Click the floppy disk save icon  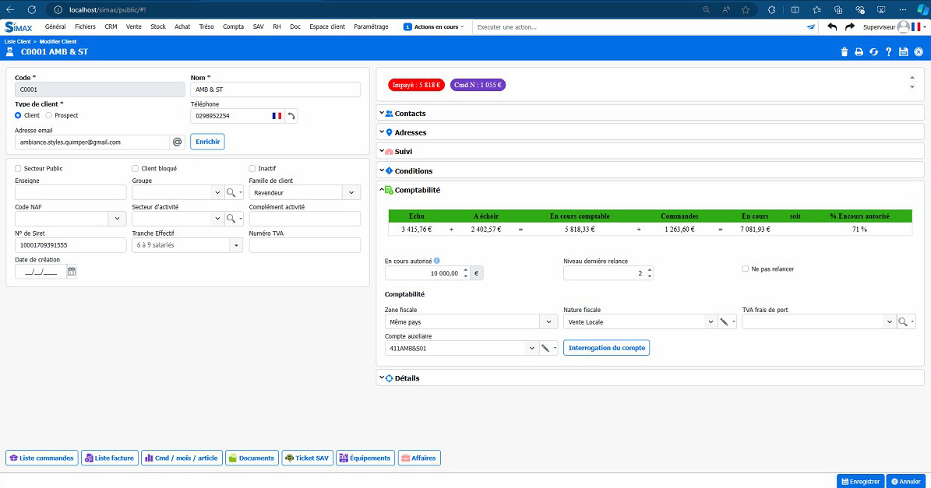click(x=903, y=52)
